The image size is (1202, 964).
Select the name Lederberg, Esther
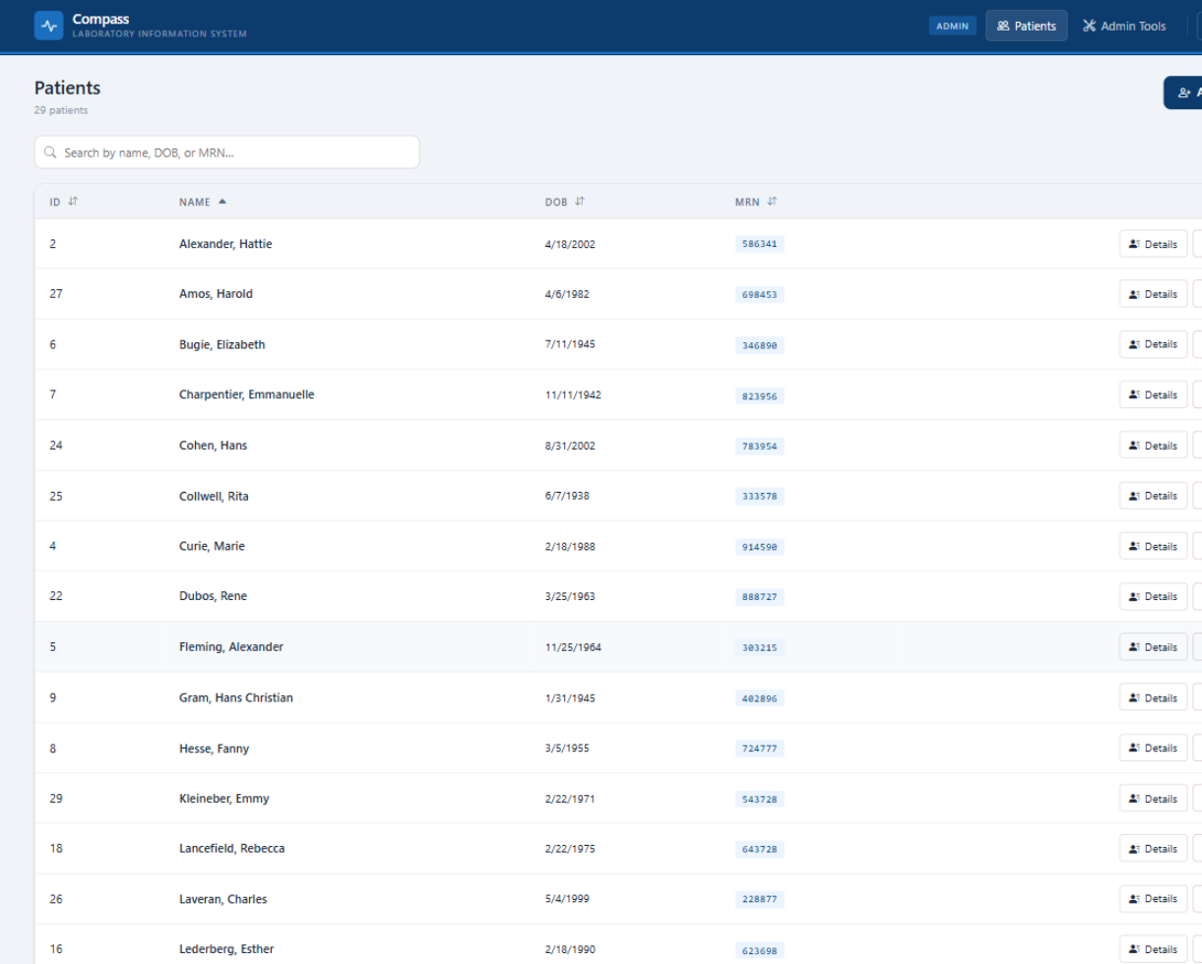point(226,949)
